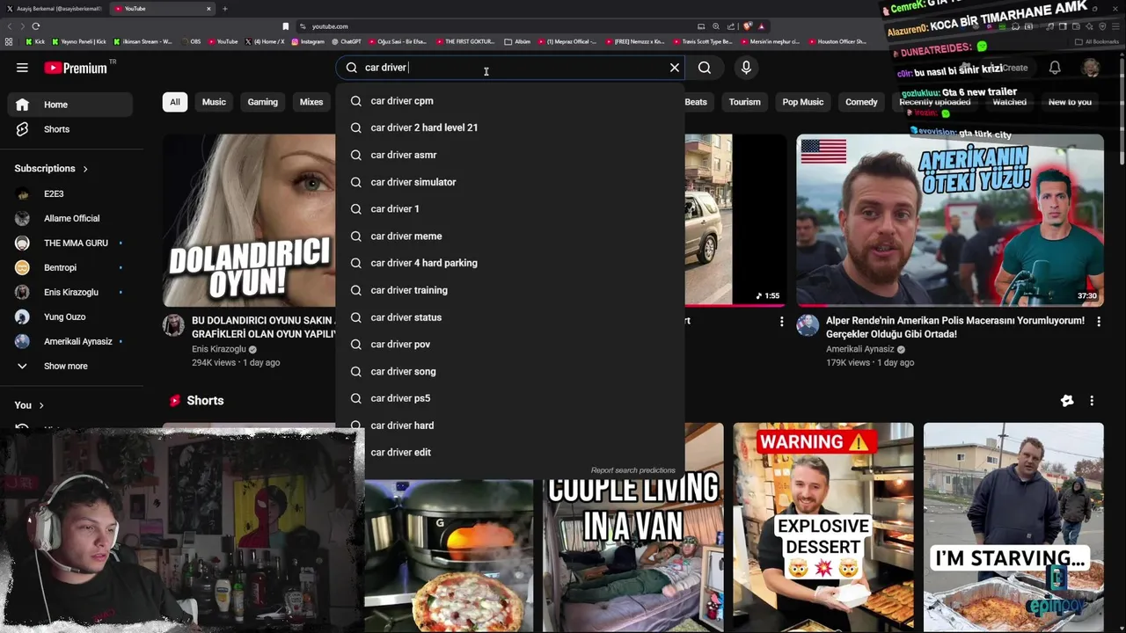Open 'COUPLE LIVING IN A VAN' short
Viewport: 1126px width, 633px height.
coord(632,556)
